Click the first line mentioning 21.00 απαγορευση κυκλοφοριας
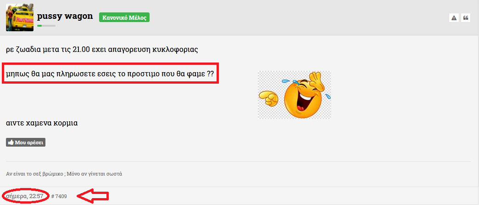This screenshot has height=205, width=479. pos(102,50)
